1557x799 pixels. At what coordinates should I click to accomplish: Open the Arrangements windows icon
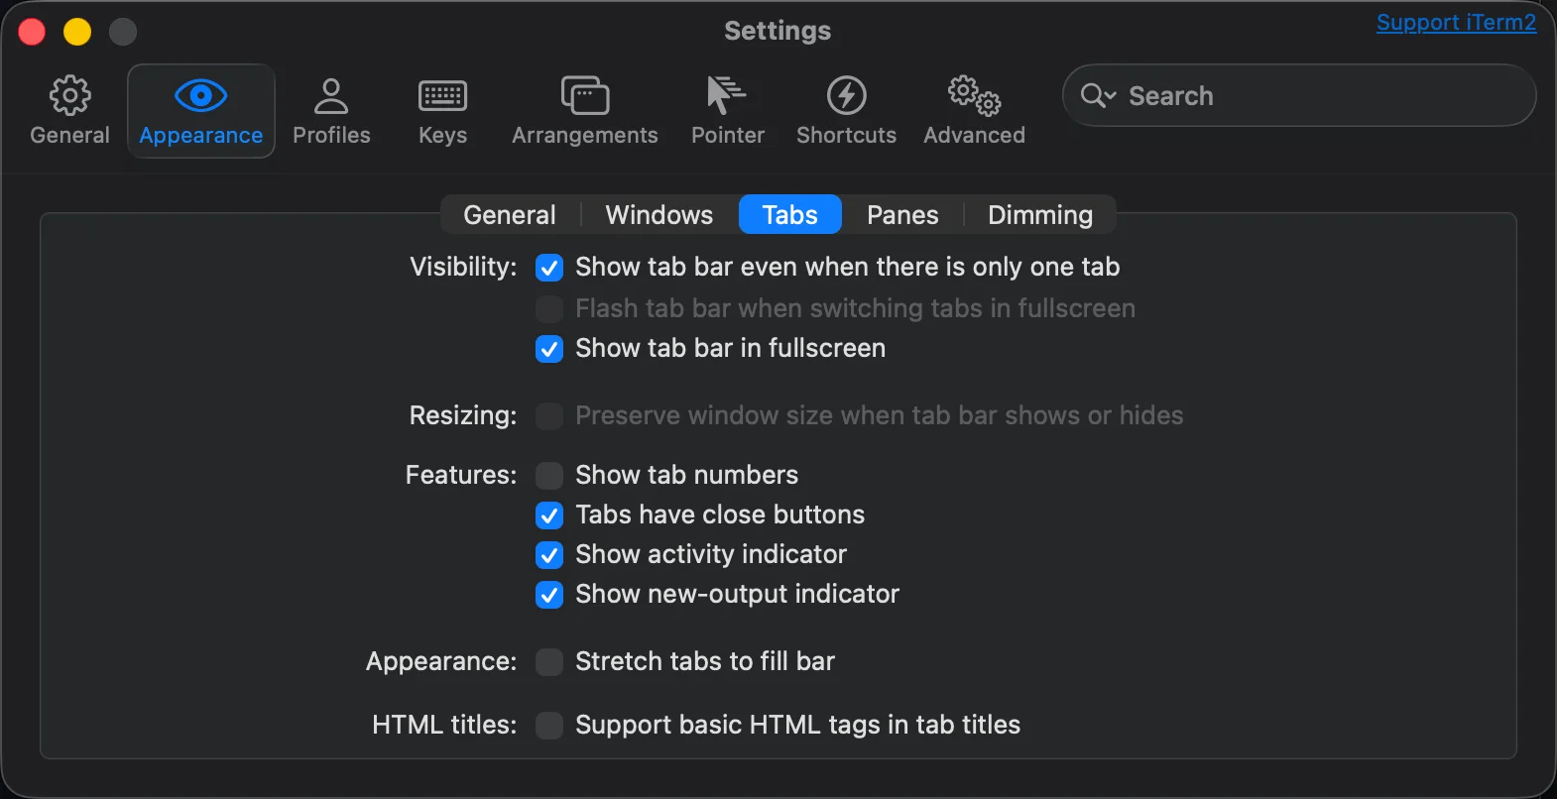584,96
